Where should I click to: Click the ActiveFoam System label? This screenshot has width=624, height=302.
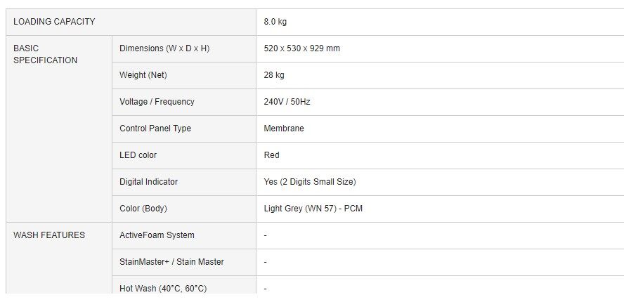[x=157, y=235]
